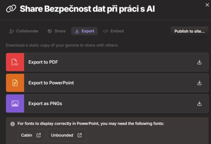
Task: Click the red PDF file icon
Action: pos(15,62)
